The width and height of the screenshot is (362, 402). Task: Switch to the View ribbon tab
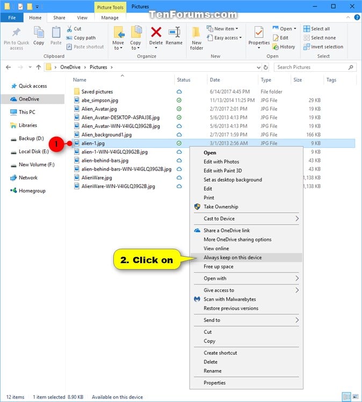82,18
